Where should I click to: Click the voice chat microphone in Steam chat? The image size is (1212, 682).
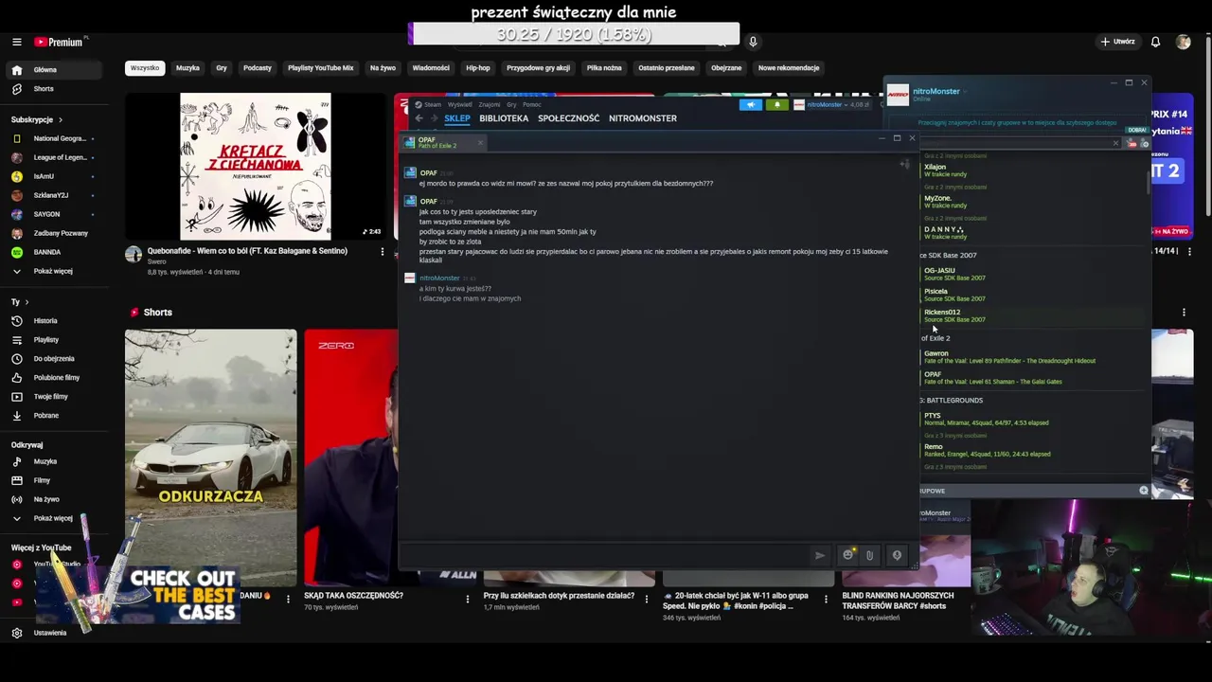pyautogui.click(x=897, y=555)
